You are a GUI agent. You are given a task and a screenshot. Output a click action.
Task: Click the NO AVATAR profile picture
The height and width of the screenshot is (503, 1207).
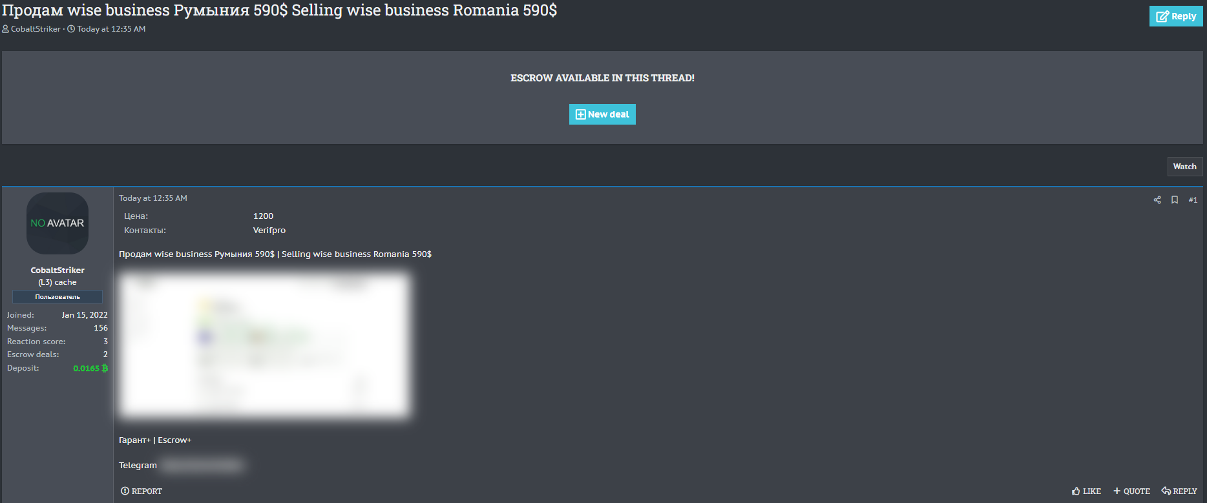coord(58,223)
